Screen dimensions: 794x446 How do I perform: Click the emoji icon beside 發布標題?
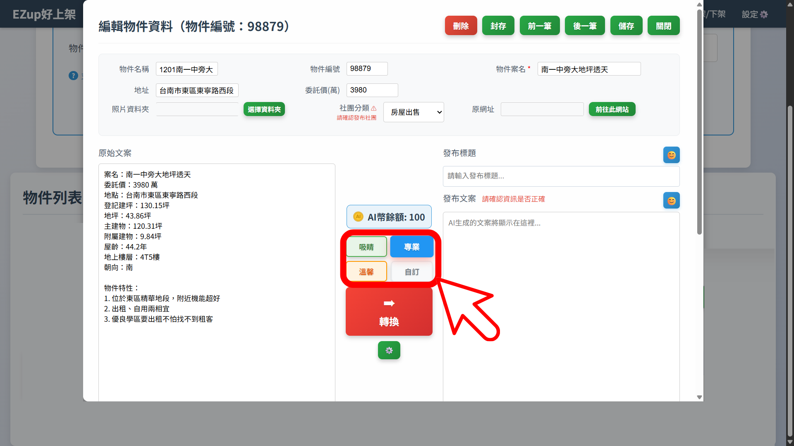[671, 155]
